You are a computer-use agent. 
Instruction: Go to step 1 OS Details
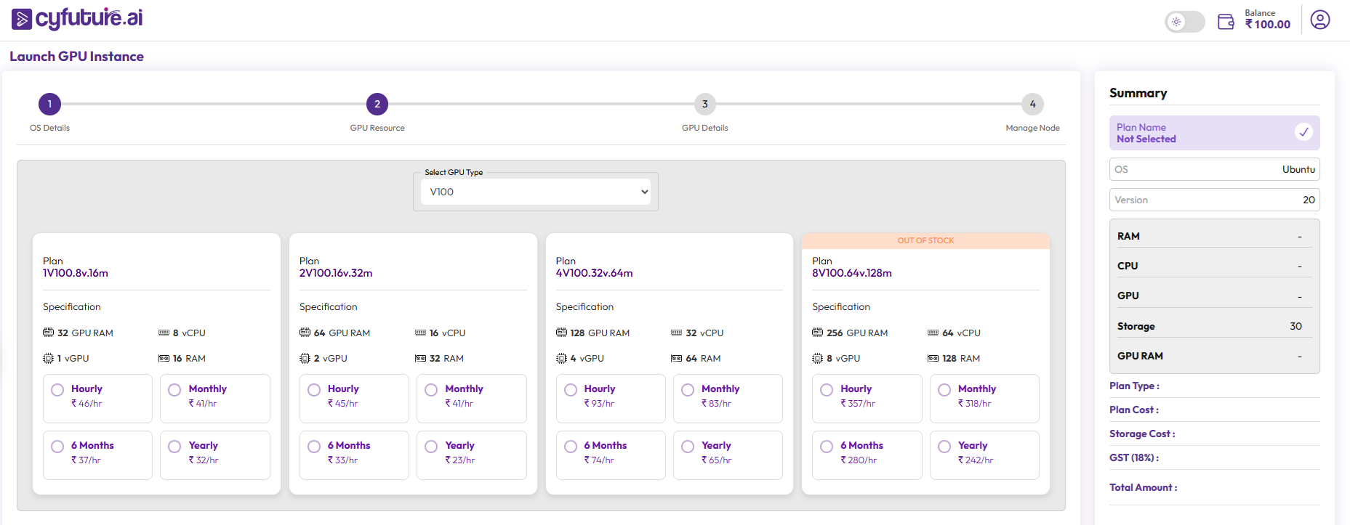point(49,104)
